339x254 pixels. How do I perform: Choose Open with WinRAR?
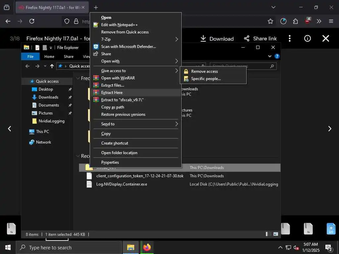tap(136, 78)
